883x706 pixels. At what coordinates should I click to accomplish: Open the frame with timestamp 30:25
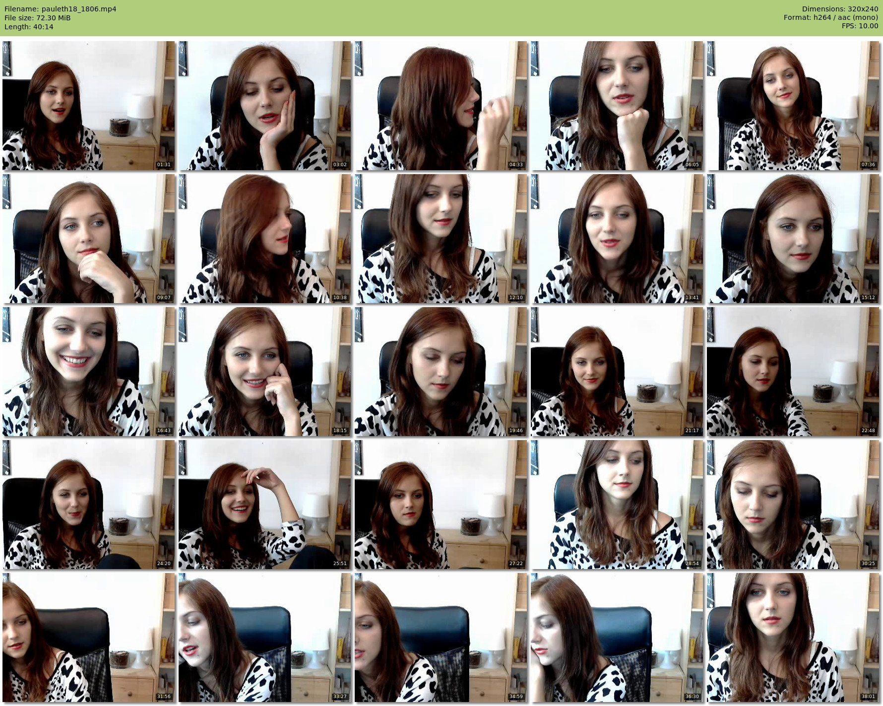tap(793, 505)
